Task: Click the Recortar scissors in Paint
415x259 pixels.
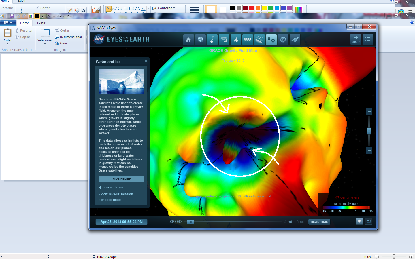Action: click(24, 31)
